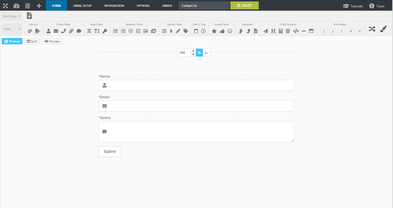
Task: Add a password input field
Action: pos(105,31)
